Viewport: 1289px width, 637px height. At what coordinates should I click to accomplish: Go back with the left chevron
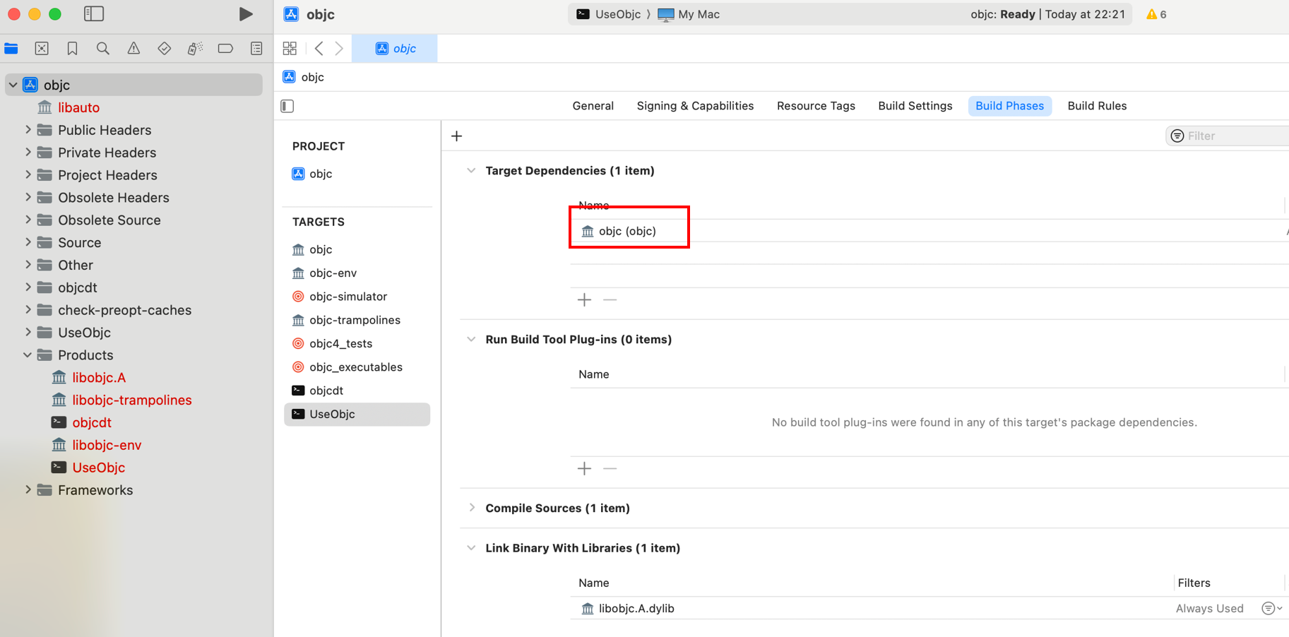coord(319,49)
